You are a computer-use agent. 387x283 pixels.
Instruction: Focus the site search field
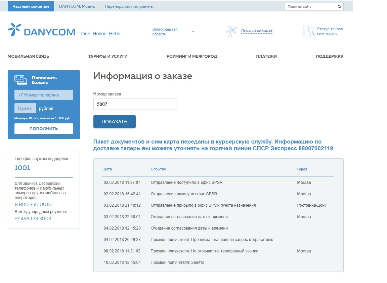click(310, 7)
